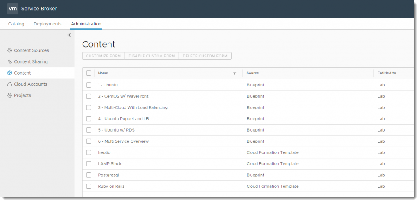Click 'Cloud Formation Template' in heptio row
The height and width of the screenshot is (202, 419).
pos(272,152)
